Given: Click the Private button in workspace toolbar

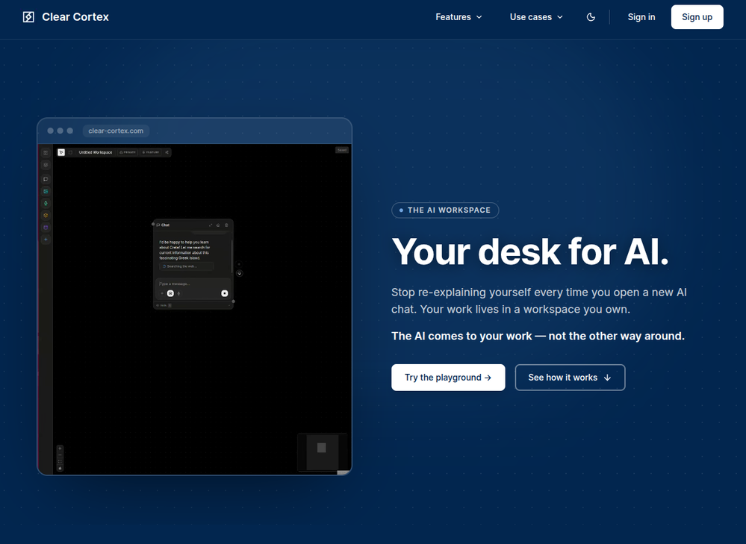Looking at the screenshot, I should (128, 152).
